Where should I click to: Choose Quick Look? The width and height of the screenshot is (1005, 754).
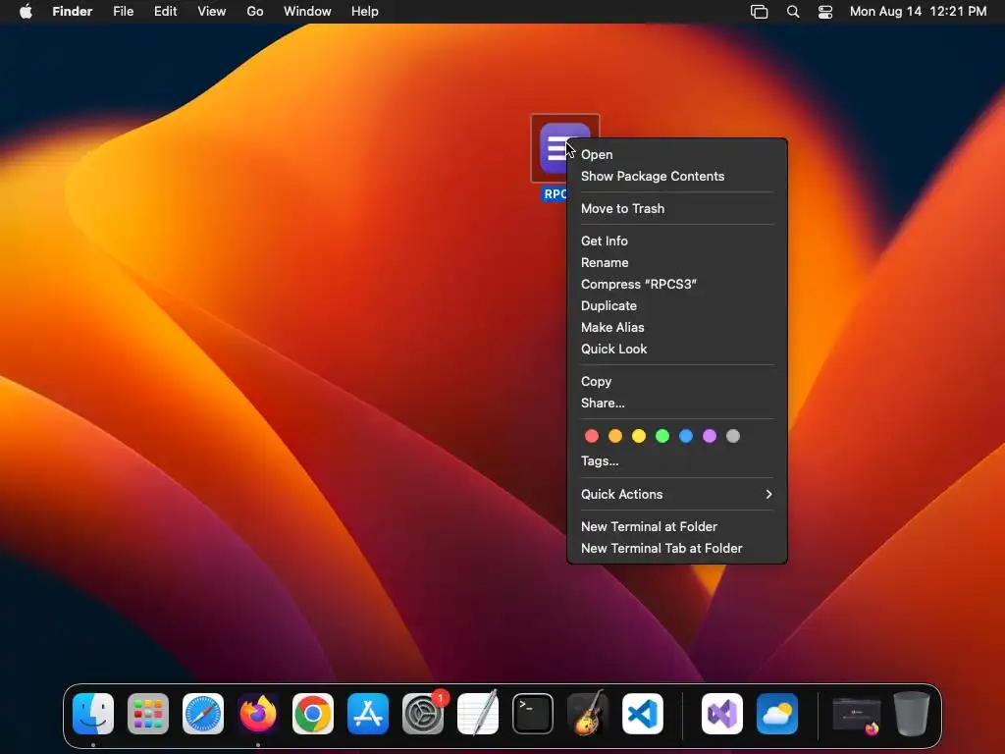(677, 349)
